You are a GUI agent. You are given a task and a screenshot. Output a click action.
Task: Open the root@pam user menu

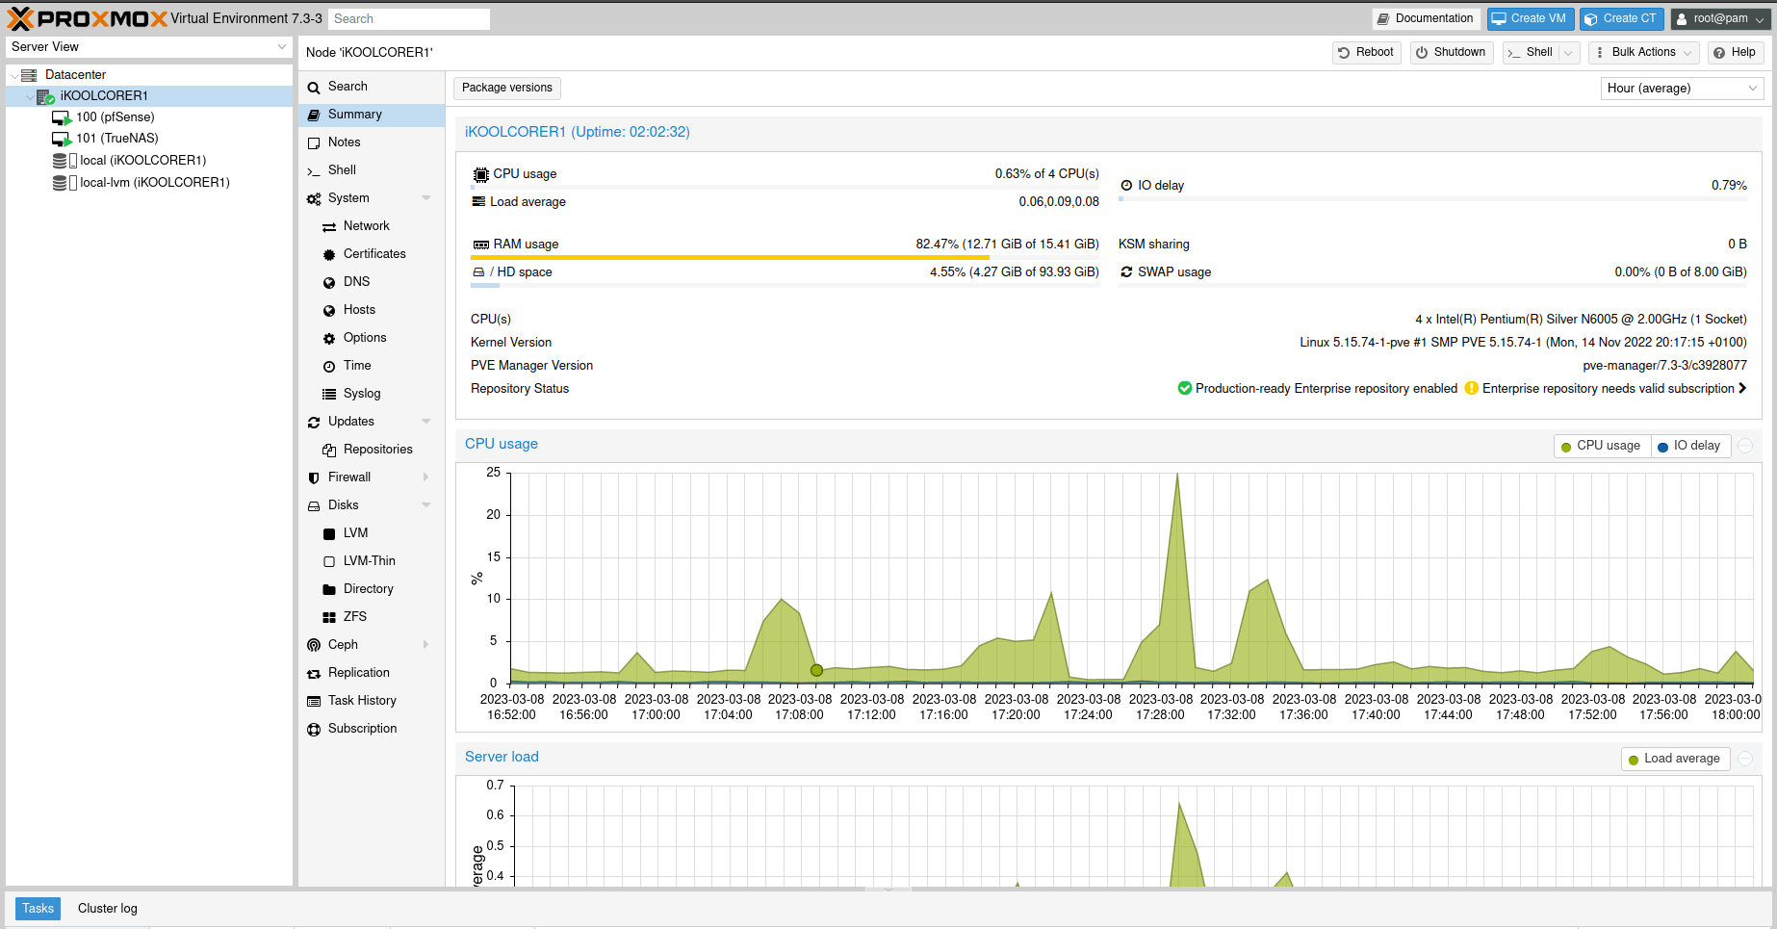1720,18
